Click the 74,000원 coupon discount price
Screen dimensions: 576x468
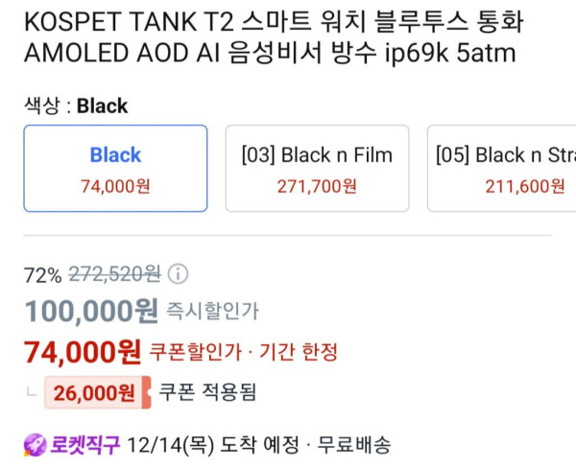(83, 351)
